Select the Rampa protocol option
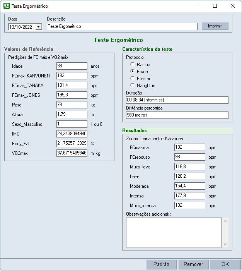 [133, 65]
